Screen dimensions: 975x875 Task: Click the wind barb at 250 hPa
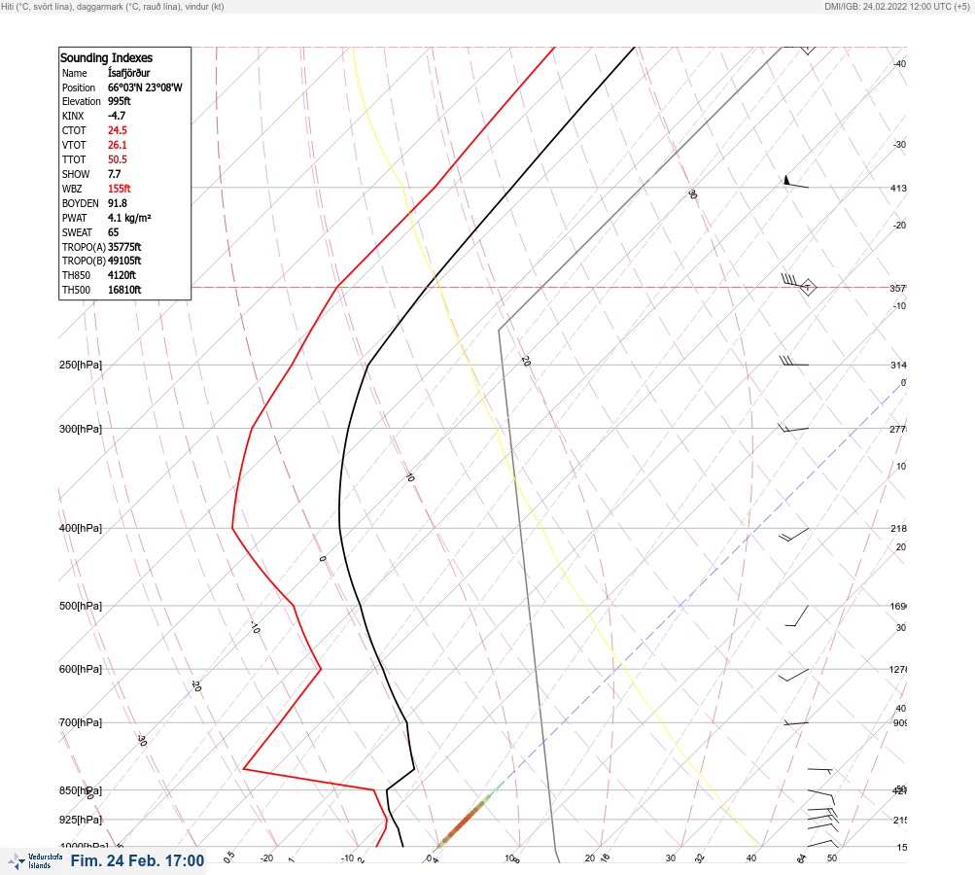click(x=794, y=362)
